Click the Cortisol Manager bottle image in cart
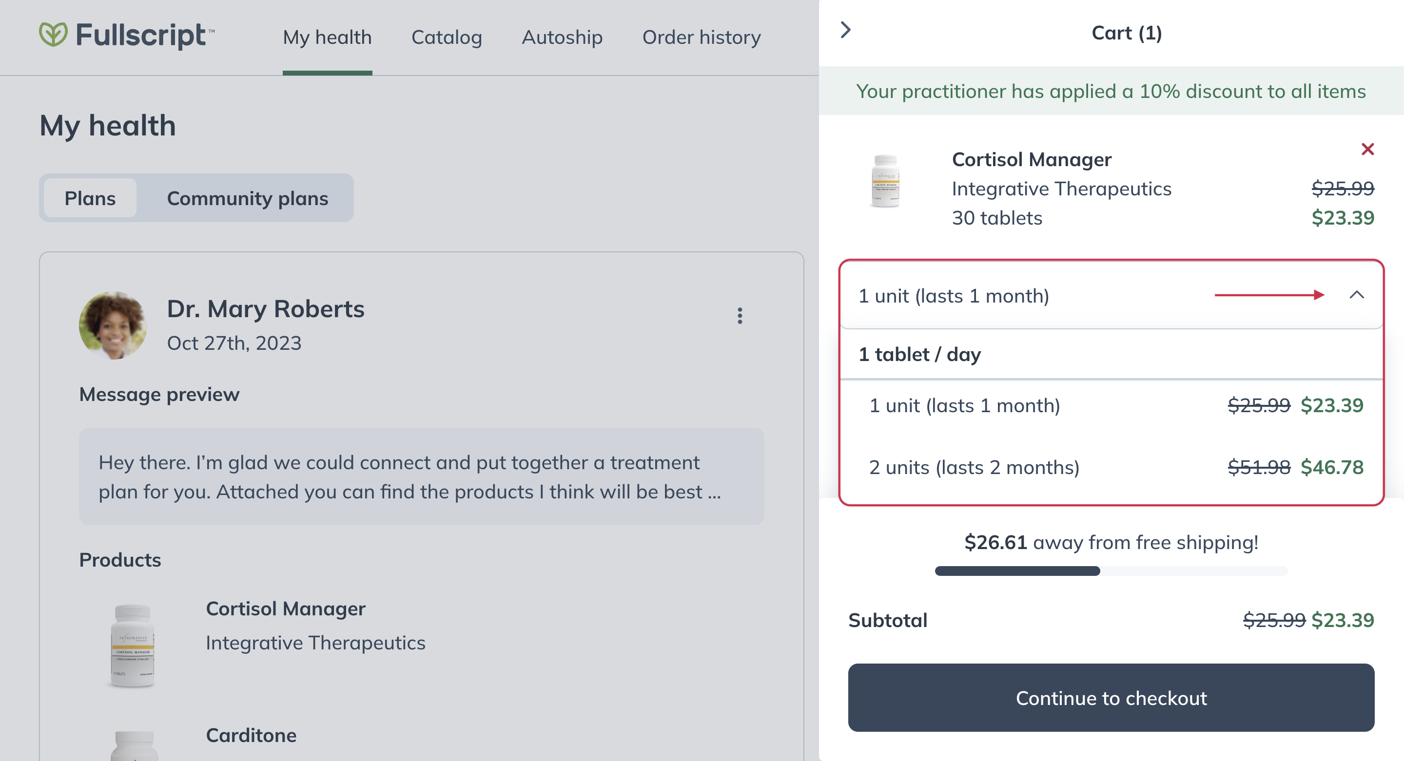This screenshot has width=1404, height=761. coord(885,181)
